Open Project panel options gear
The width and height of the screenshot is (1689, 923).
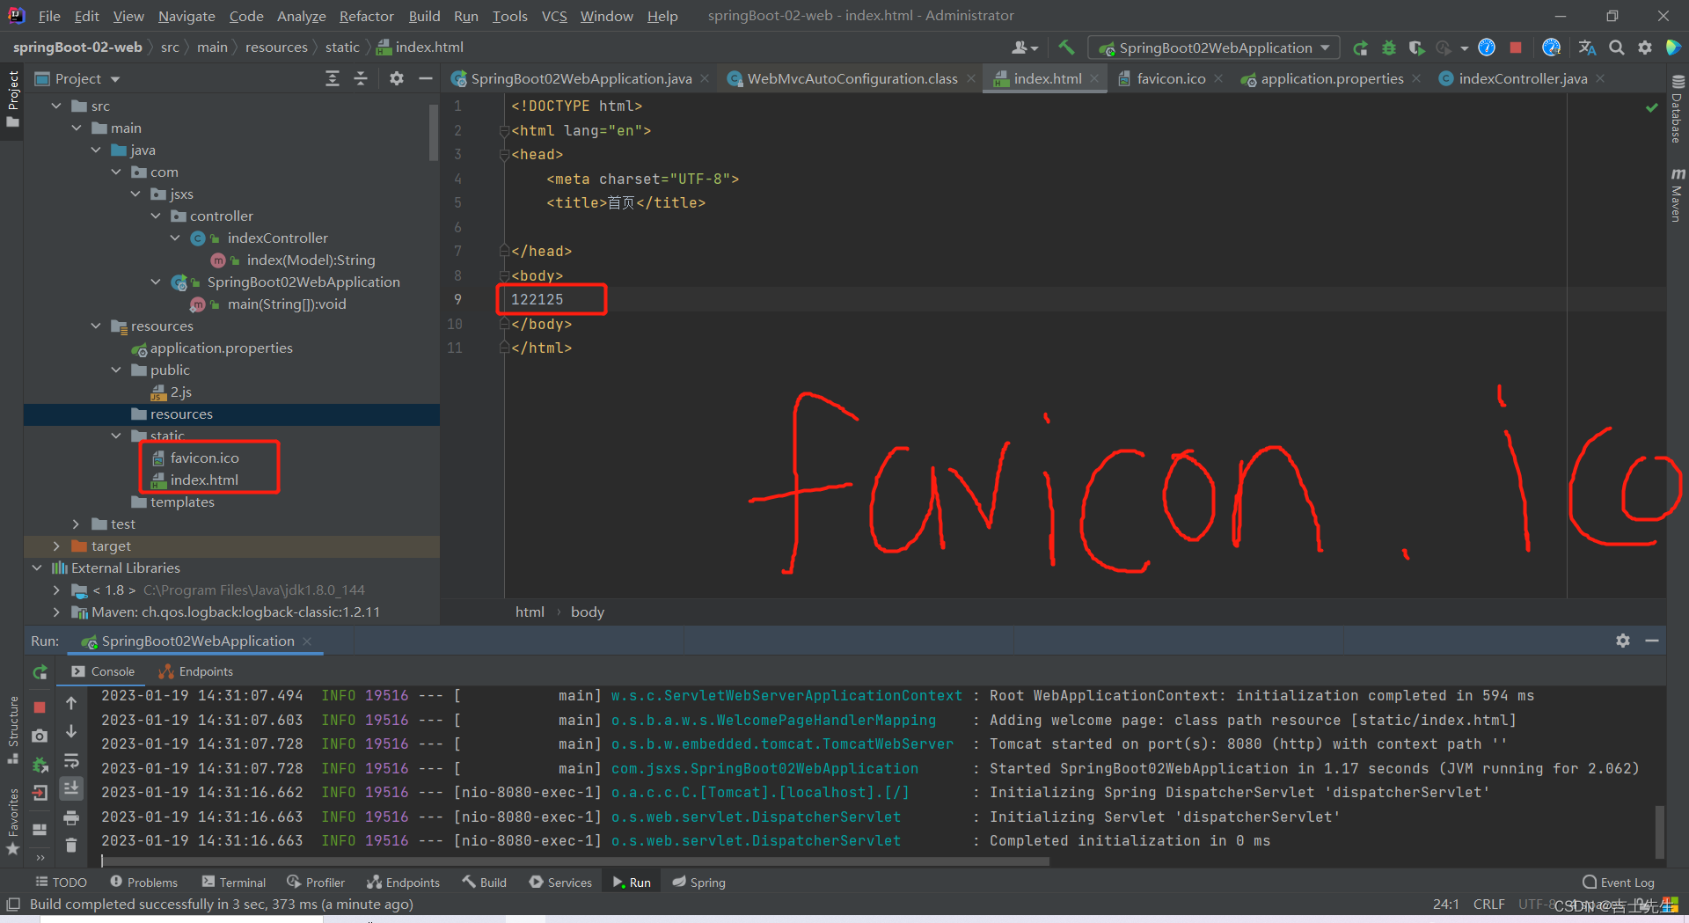pyautogui.click(x=397, y=78)
